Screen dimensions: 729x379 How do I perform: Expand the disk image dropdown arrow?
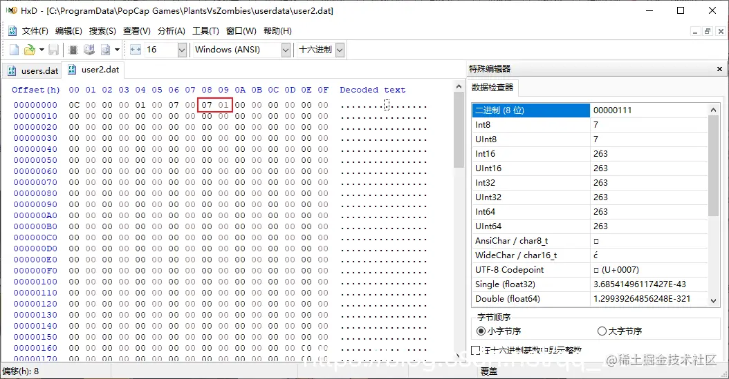click(x=117, y=50)
